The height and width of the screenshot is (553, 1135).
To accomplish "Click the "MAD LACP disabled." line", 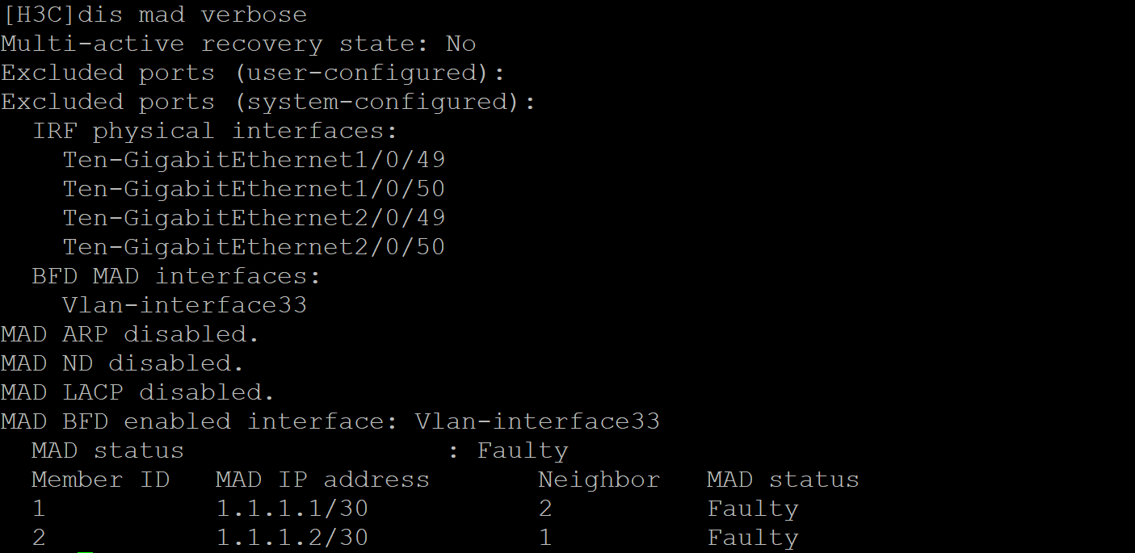I will click(x=137, y=392).
